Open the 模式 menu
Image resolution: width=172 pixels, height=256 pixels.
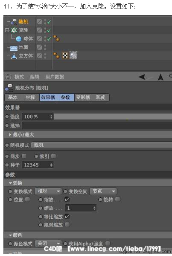[19, 77]
